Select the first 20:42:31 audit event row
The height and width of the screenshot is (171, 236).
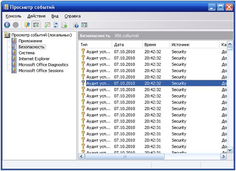click(153, 121)
